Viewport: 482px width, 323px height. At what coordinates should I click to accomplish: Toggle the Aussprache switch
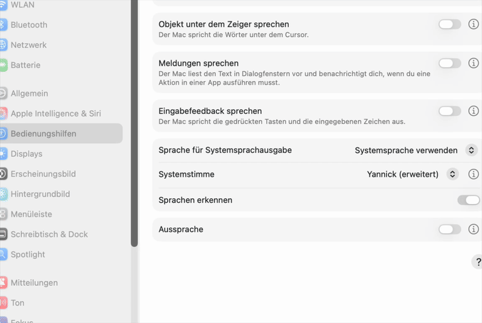point(449,230)
